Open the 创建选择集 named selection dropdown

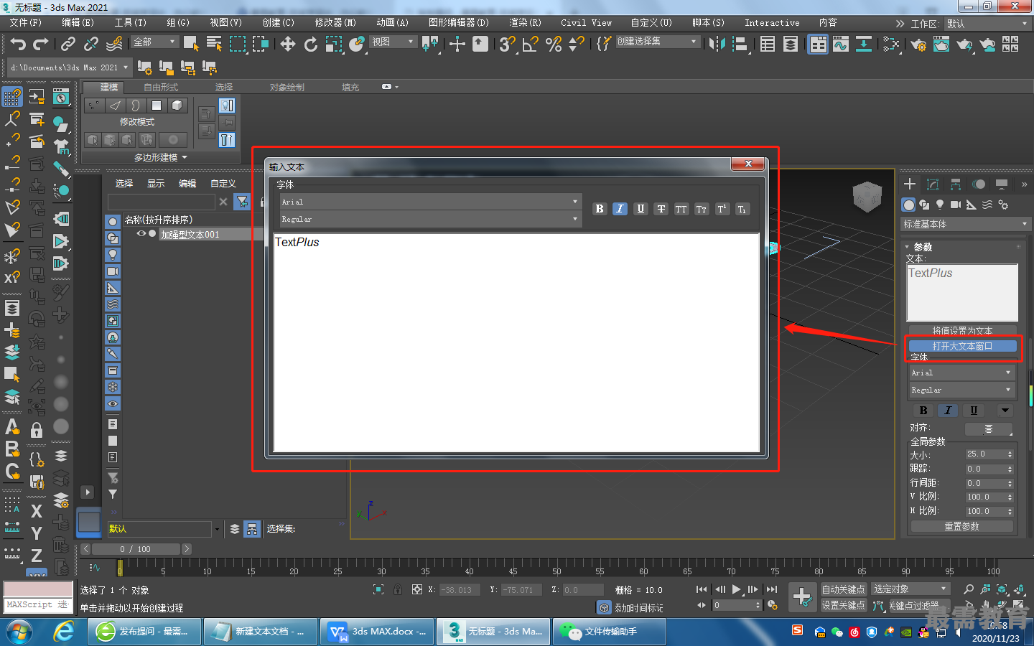pyautogui.click(x=657, y=42)
